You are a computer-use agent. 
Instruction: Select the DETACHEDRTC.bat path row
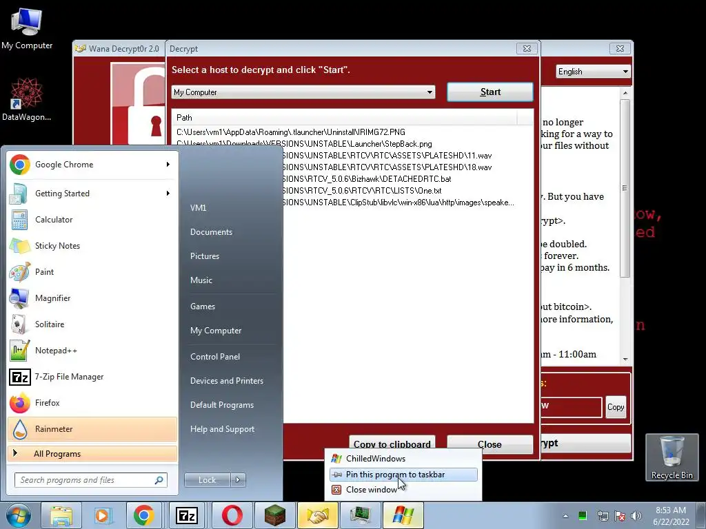[367, 179]
